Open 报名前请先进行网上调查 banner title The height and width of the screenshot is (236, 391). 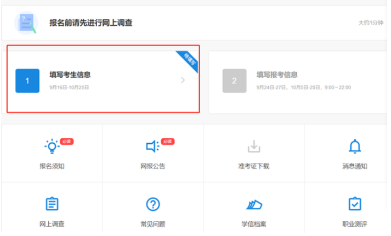pos(91,23)
